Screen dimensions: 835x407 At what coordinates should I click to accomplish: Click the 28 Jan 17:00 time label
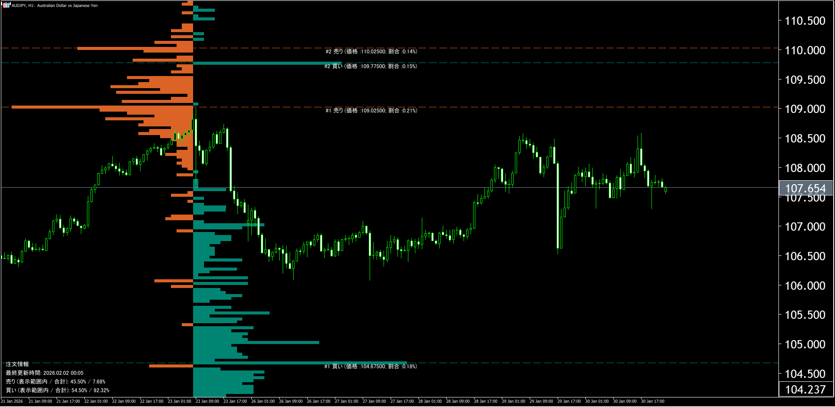(x=486, y=401)
